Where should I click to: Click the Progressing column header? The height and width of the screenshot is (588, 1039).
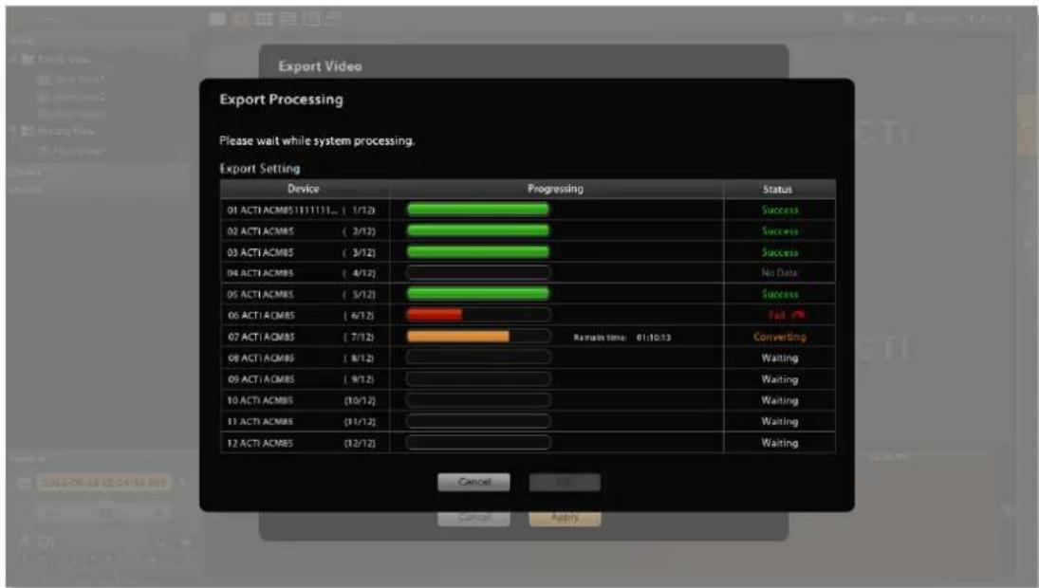[555, 189]
